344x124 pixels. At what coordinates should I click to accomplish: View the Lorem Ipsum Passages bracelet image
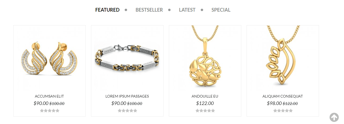click(127, 58)
